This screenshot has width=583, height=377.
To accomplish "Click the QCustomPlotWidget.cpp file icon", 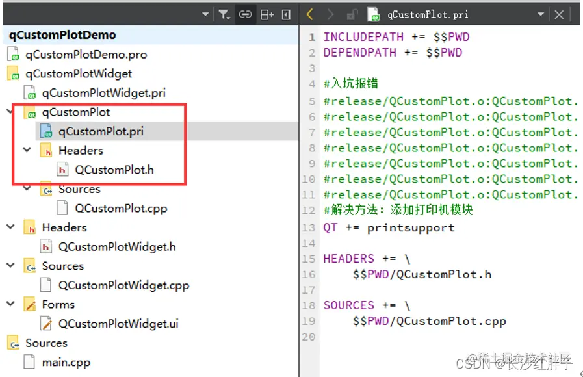I will point(45,285).
